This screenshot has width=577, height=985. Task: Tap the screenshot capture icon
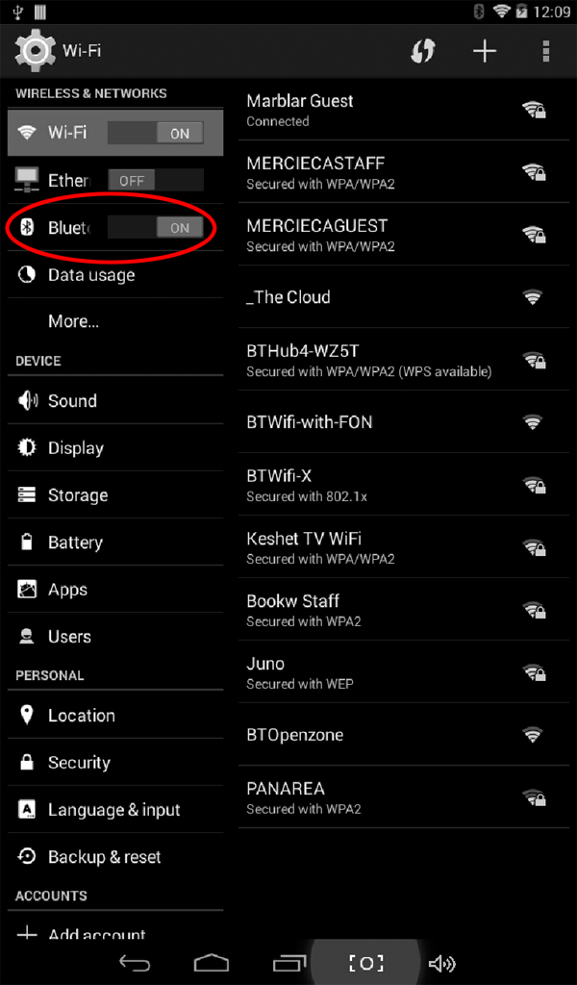pyautogui.click(x=365, y=963)
